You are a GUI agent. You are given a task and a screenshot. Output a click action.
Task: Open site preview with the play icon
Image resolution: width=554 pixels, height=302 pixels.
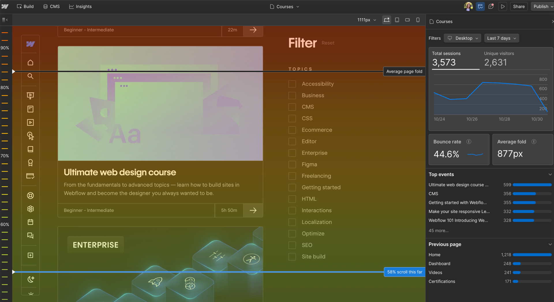pos(503,6)
